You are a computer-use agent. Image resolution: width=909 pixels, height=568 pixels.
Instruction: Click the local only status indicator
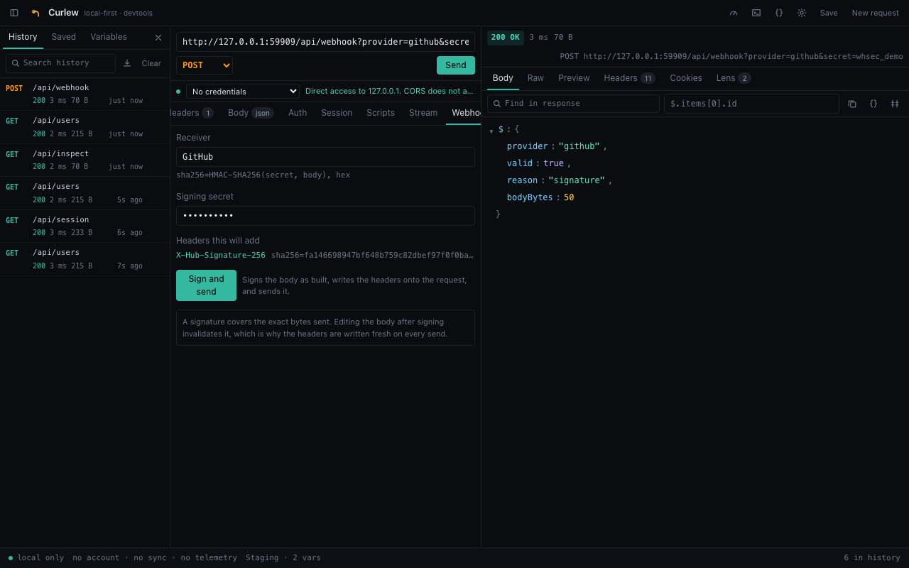36,558
